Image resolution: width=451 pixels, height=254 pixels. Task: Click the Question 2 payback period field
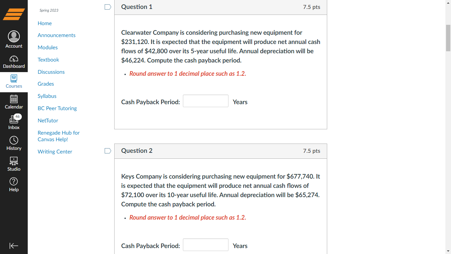205,245
